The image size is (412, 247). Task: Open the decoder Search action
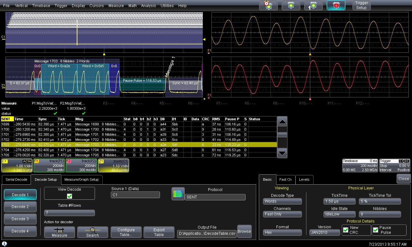click(x=92, y=232)
